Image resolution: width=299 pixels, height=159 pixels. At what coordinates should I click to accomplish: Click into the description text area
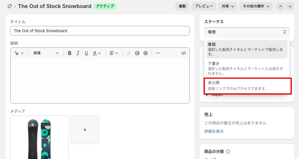click(100, 81)
